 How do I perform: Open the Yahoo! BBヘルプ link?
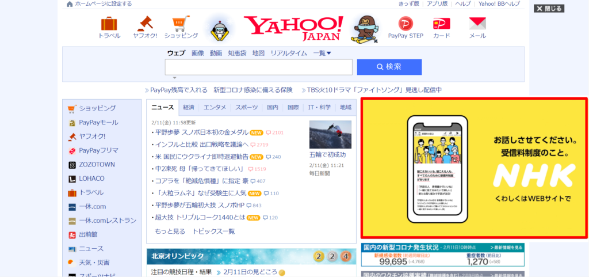(499, 4)
